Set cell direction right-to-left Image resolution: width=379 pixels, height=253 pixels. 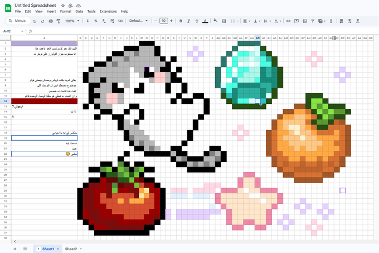click(x=358, y=21)
